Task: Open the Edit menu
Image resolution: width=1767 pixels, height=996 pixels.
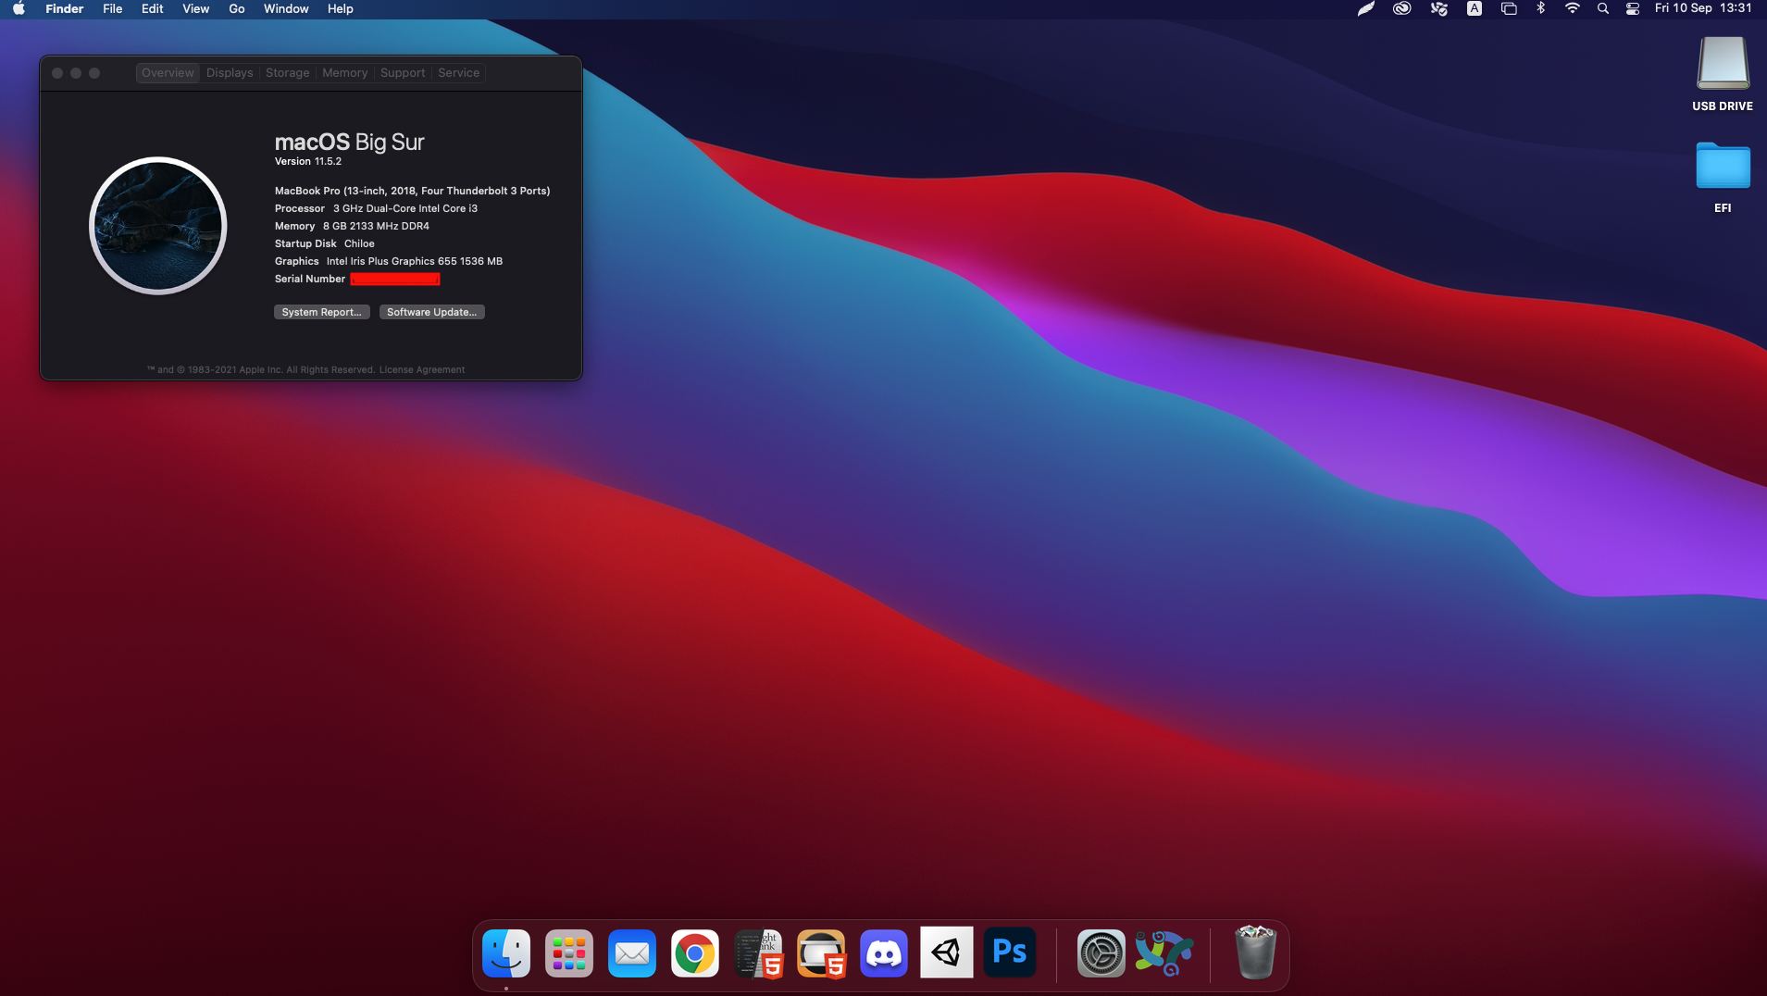Action: point(153,8)
